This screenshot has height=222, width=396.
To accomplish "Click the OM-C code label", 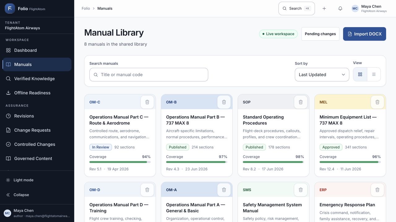I will (95, 102).
